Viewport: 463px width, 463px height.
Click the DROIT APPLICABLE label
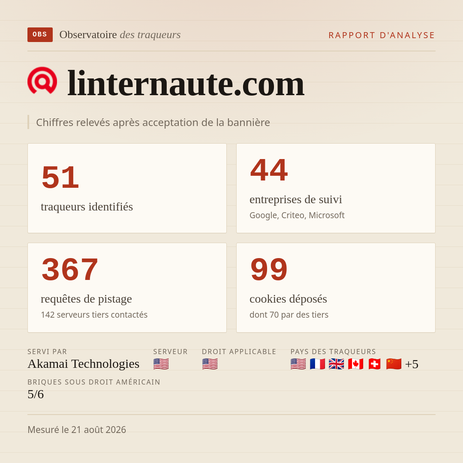coord(239,352)
